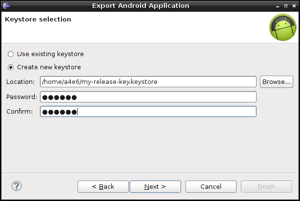300x201 pixels.
Task: Open the Browse... file chooser
Action: (x=277, y=82)
